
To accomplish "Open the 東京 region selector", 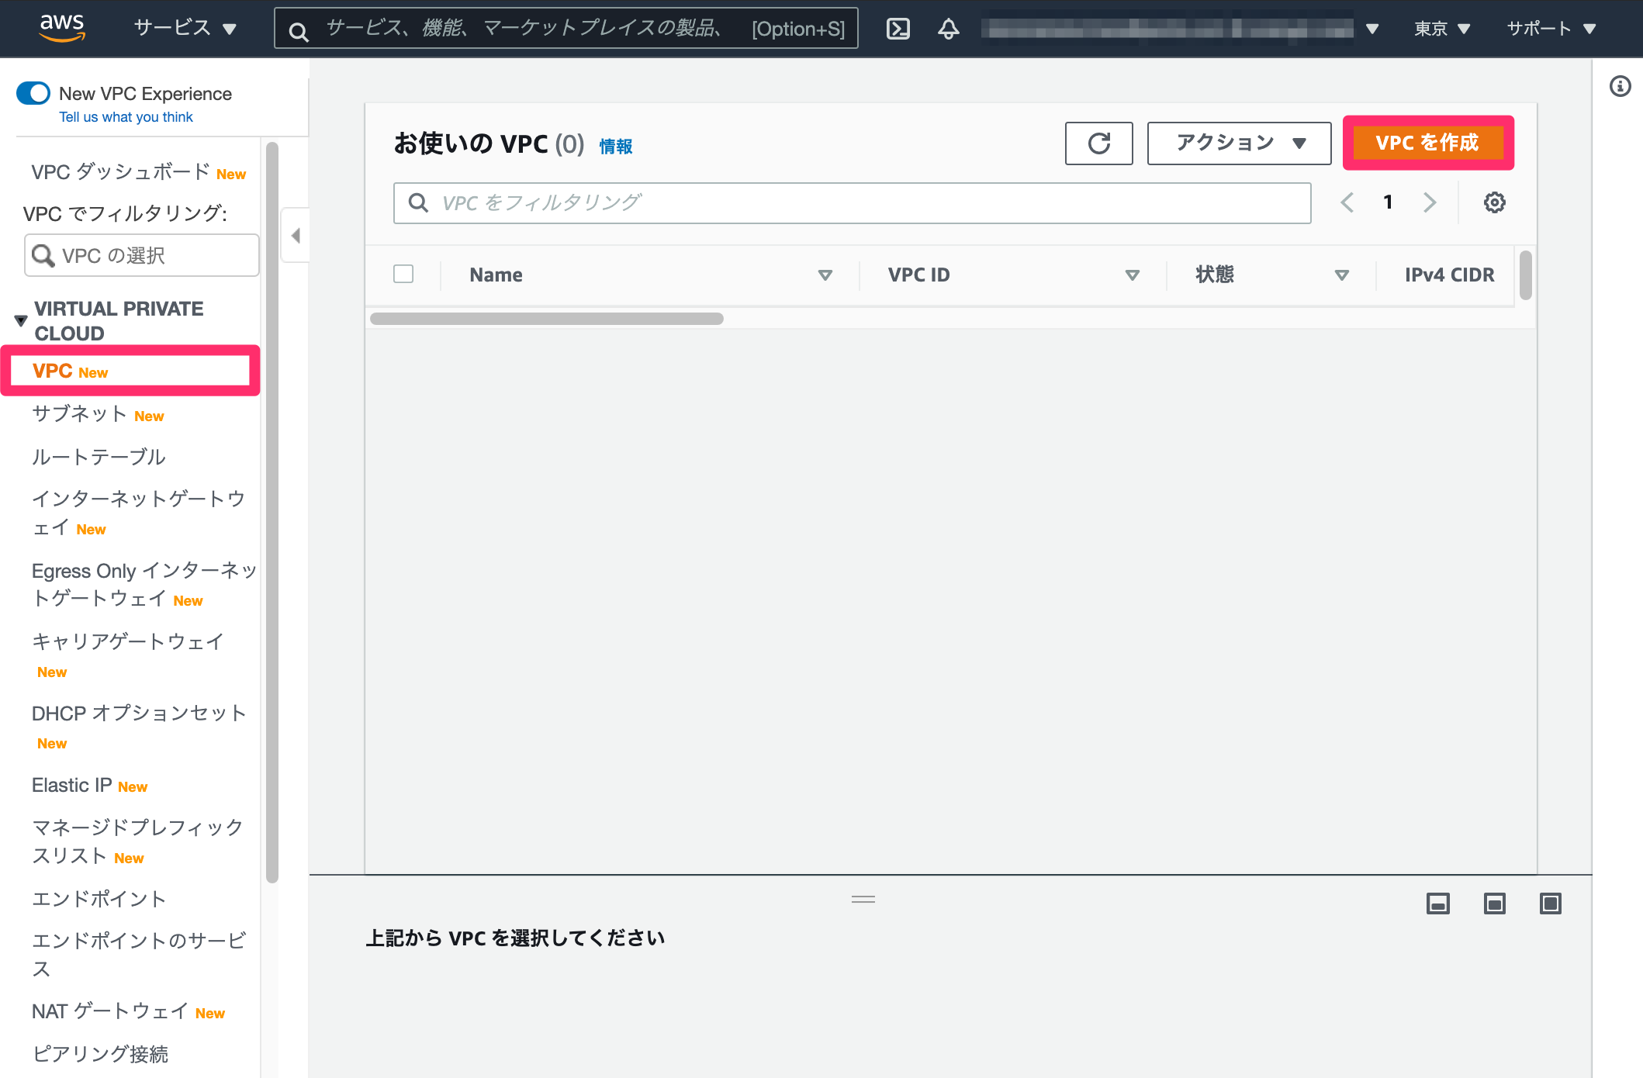I will coord(1441,29).
